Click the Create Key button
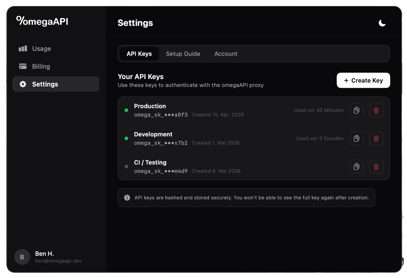This screenshot has height=278, width=407. pyautogui.click(x=363, y=80)
